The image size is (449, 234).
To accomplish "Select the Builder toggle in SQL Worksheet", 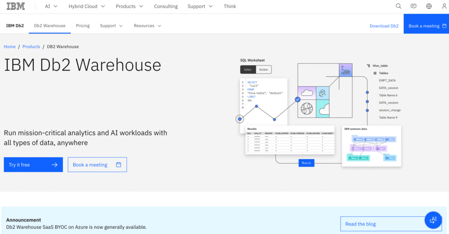I will pyautogui.click(x=264, y=70).
